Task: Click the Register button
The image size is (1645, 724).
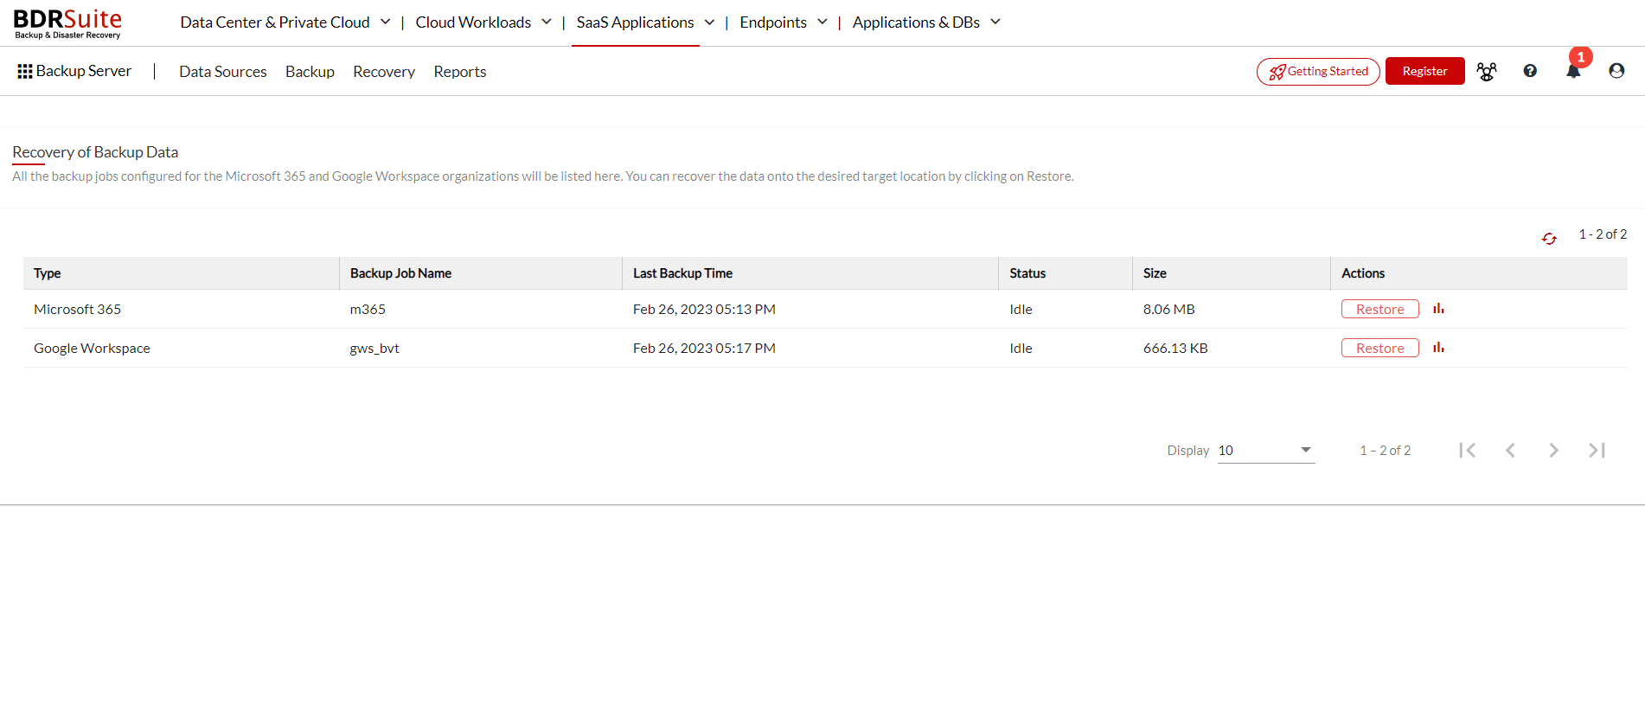Action: pos(1425,71)
